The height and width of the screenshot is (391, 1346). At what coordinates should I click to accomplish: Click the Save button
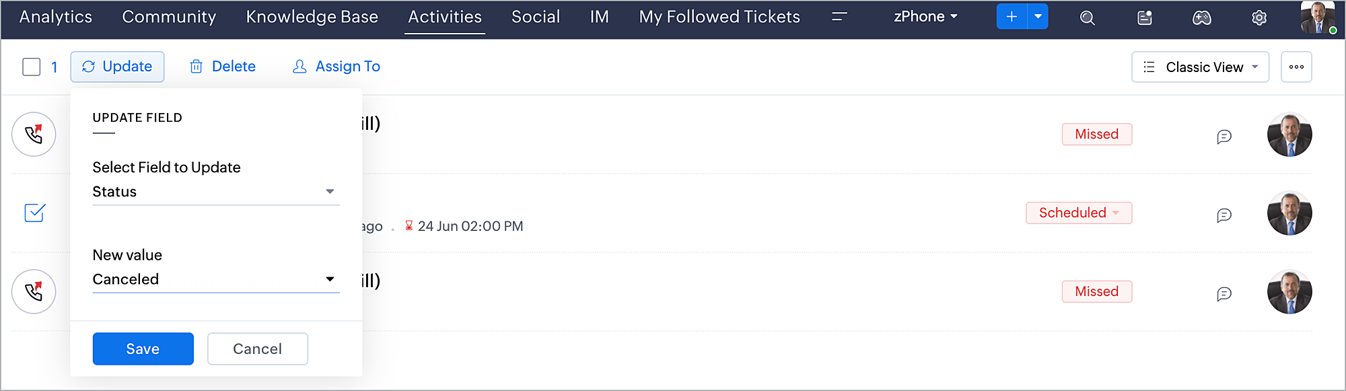pyautogui.click(x=143, y=349)
